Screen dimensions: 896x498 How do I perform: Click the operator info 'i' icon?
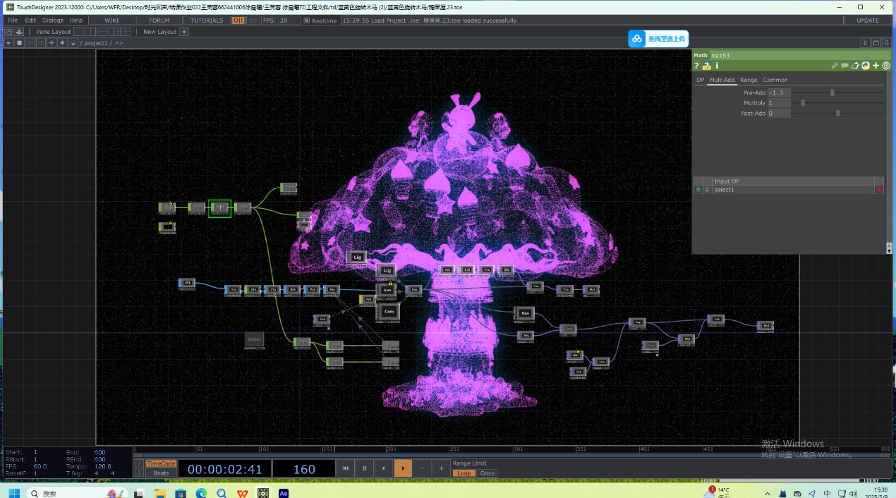pyautogui.click(x=717, y=66)
